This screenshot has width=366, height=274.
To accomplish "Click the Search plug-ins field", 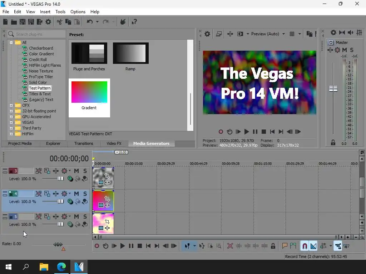I will click(36, 34).
